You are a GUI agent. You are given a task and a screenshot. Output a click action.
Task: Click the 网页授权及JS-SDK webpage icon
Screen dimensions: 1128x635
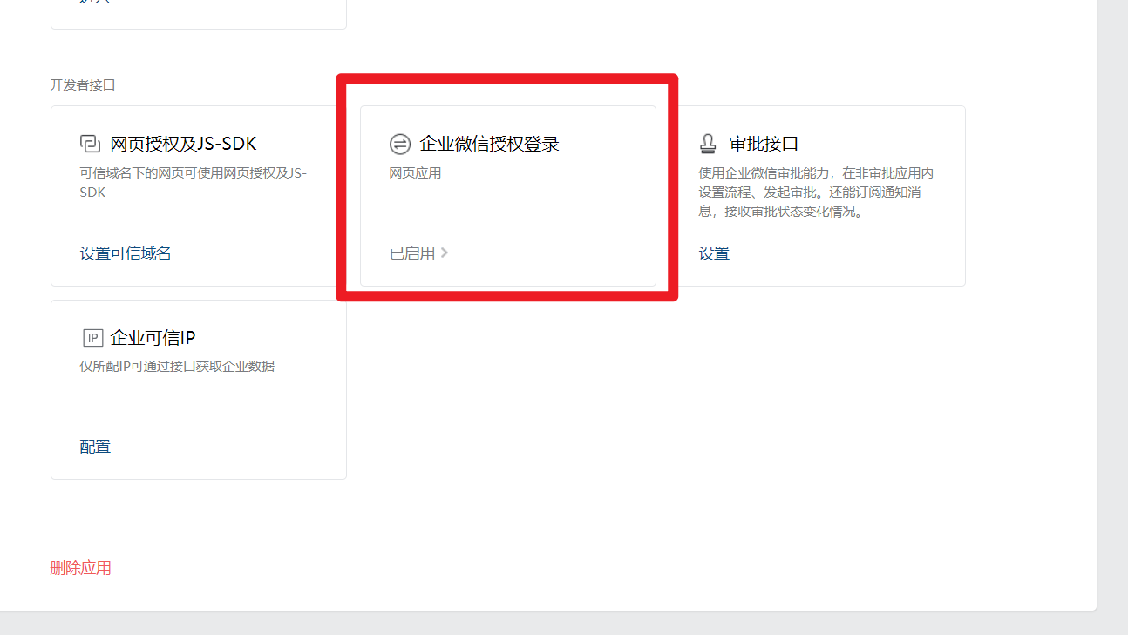[92, 143]
